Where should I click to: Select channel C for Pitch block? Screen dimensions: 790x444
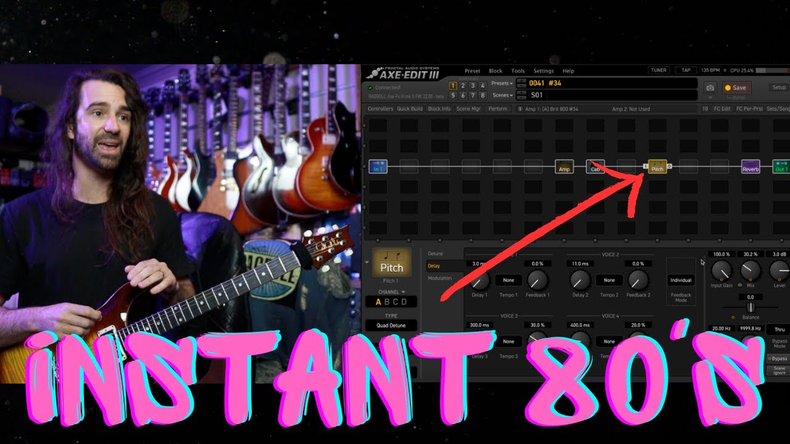click(396, 302)
